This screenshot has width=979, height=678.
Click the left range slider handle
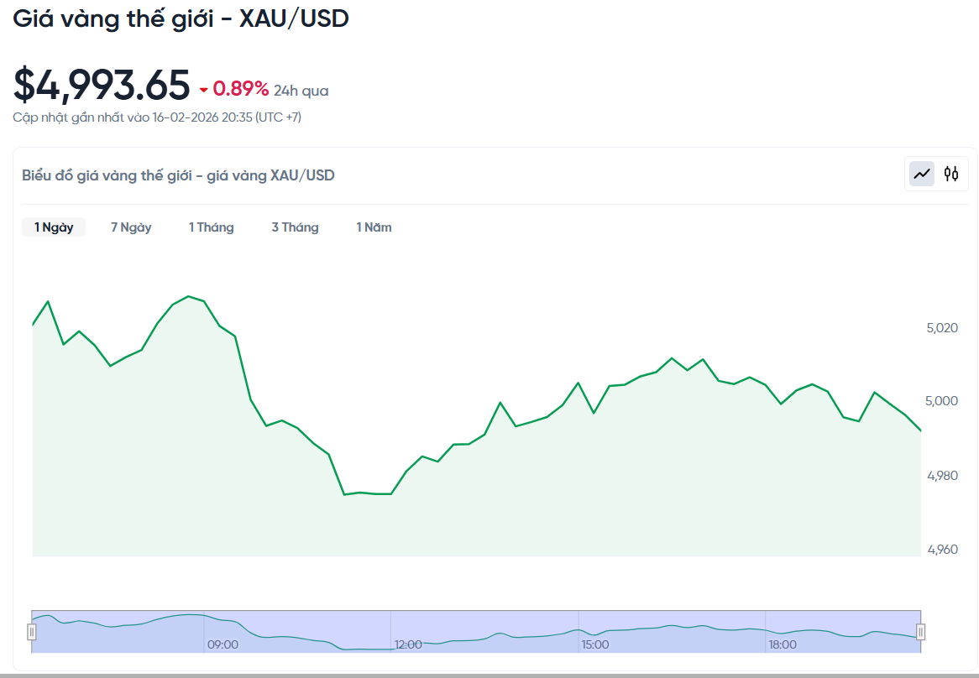click(x=32, y=632)
